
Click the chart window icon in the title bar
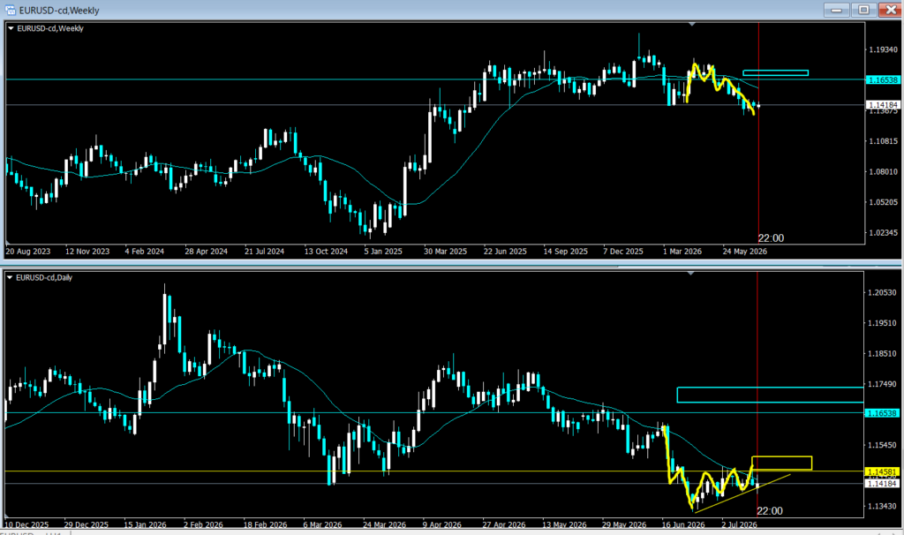click(x=10, y=10)
